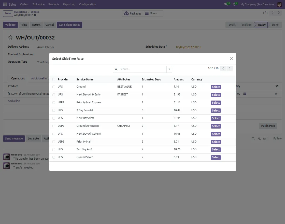Viewport: 285px width, 224px height.
Task: Select the USPS Ground Advantage cheapest rate
Action: click(216, 126)
